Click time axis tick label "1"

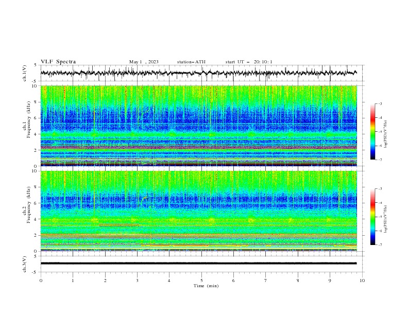tap(73, 281)
